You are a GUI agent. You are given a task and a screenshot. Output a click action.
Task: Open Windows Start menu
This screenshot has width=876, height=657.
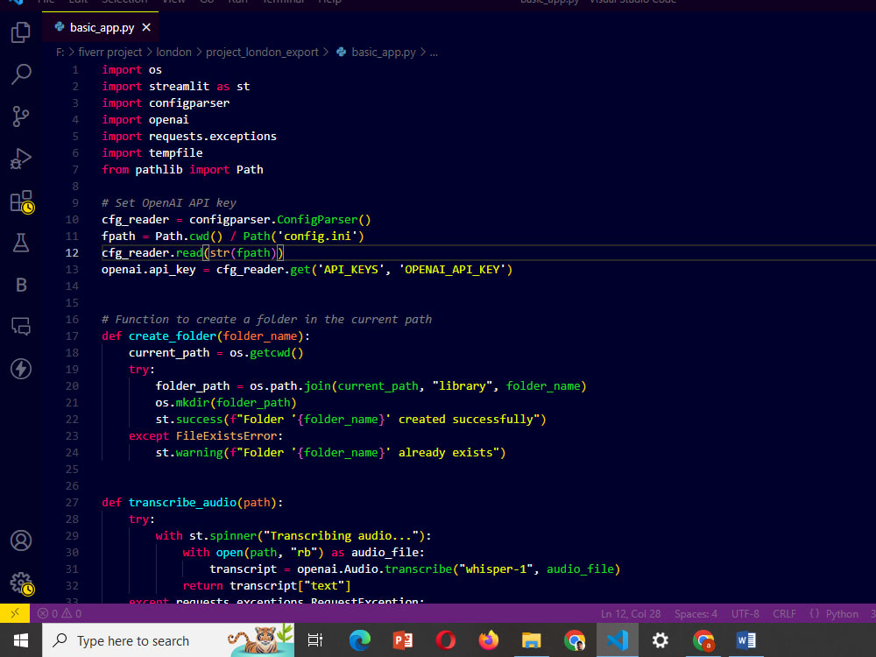point(21,640)
